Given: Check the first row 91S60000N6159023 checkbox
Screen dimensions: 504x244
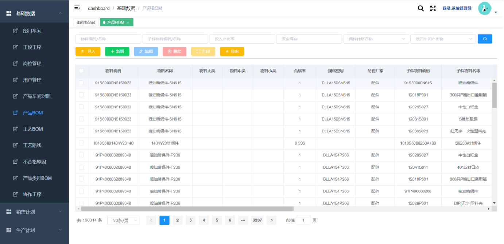Looking at the screenshot, I should (x=82, y=83).
